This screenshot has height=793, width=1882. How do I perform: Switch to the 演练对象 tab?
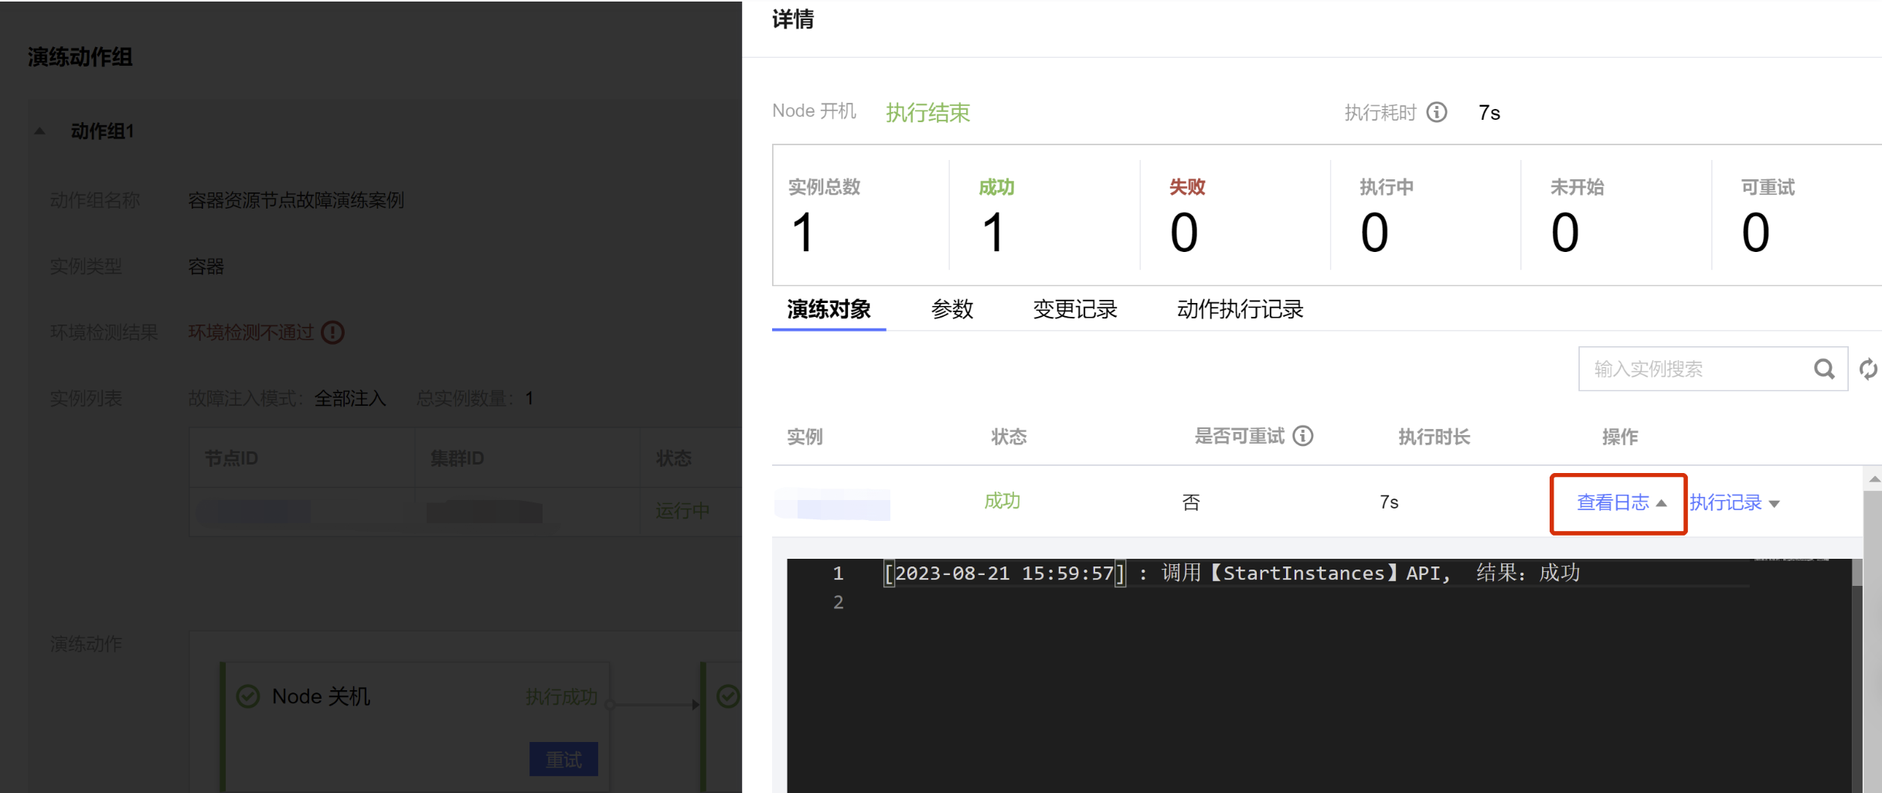(829, 309)
